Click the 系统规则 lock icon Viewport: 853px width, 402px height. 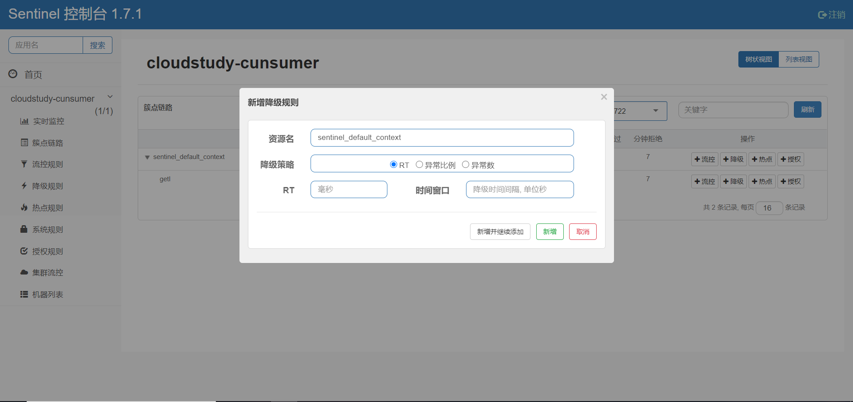tap(24, 229)
